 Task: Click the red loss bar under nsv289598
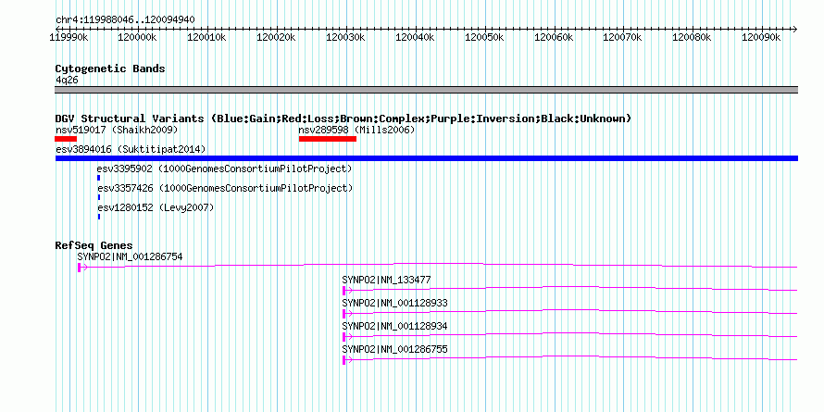328,139
